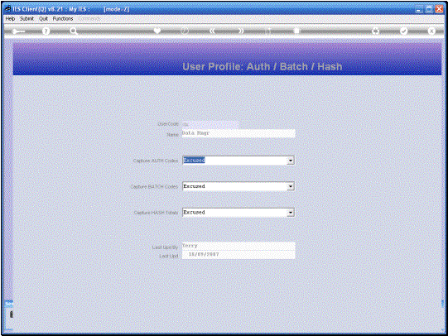
Task: Open help via the question mark icon
Action: (46, 31)
